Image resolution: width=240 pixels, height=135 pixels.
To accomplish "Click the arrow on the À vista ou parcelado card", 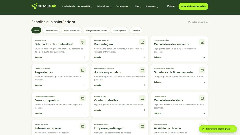I will (x=144, y=85).
